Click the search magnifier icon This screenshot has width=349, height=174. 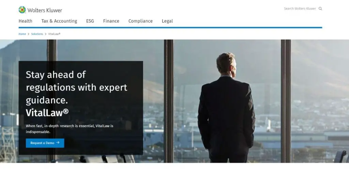(320, 8)
